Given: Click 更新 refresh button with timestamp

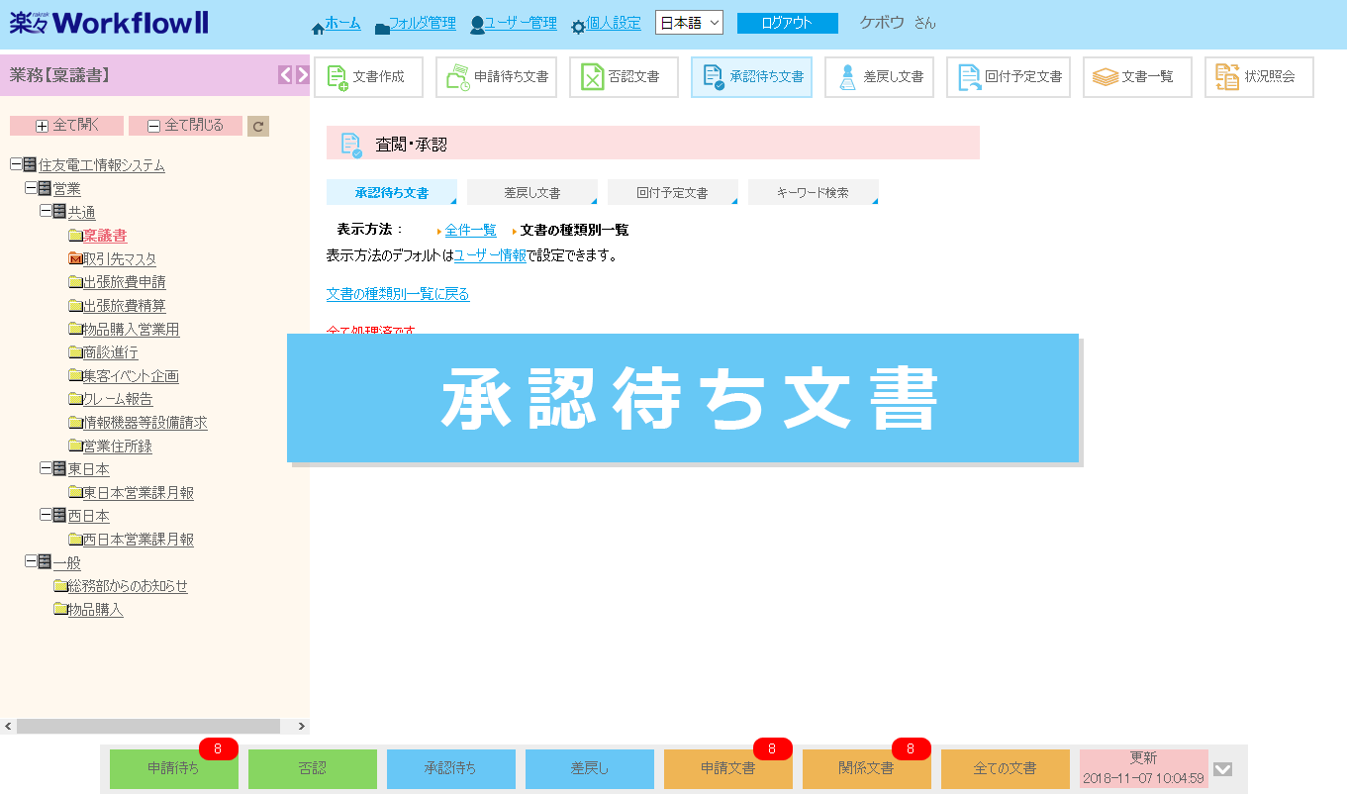Looking at the screenshot, I should pyautogui.click(x=1144, y=768).
